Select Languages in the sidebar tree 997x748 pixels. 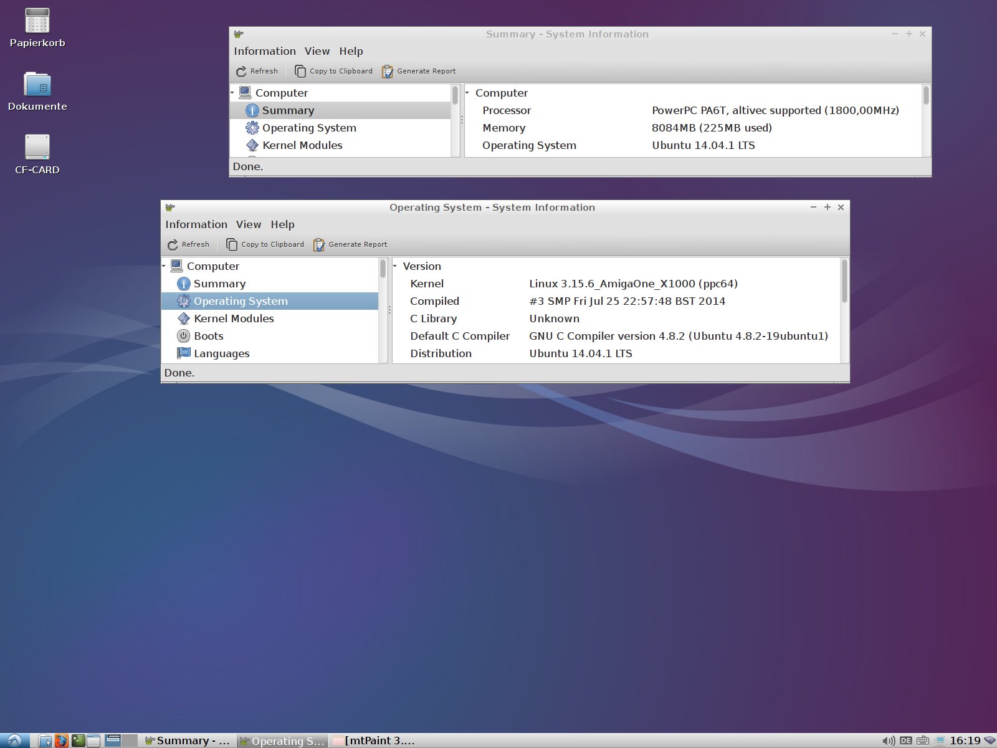[221, 353]
